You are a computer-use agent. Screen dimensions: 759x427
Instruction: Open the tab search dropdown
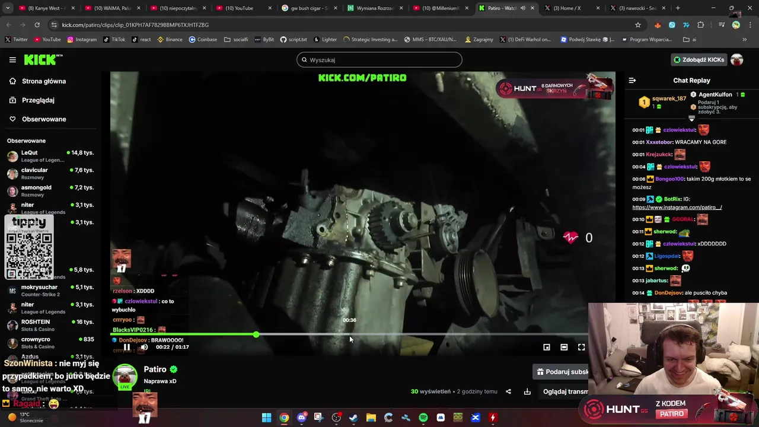[8, 8]
